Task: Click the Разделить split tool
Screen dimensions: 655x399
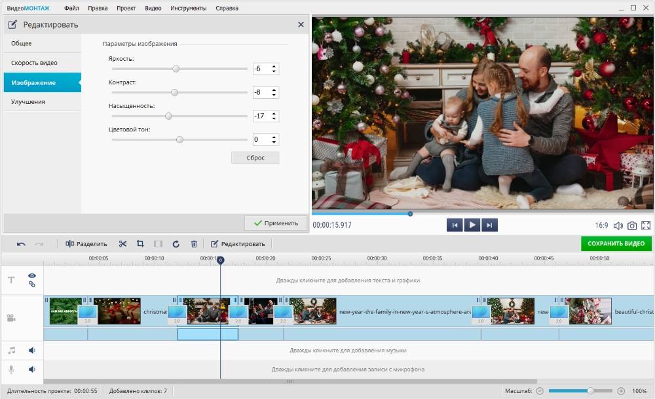Action: tap(86, 244)
